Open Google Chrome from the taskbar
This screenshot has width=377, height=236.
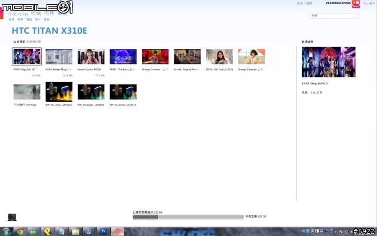(x=20, y=232)
